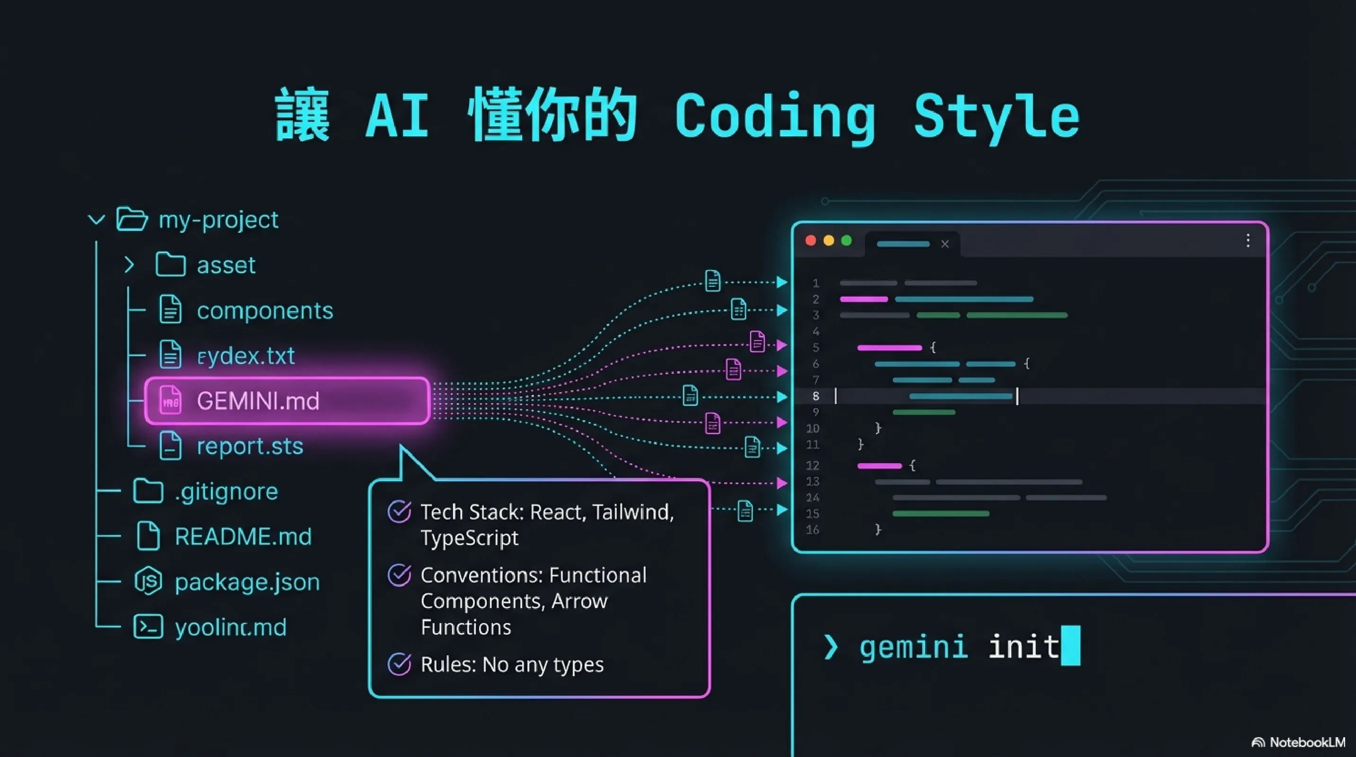Close the editor tab with X
Screen dimensions: 1356x757
pos(945,244)
